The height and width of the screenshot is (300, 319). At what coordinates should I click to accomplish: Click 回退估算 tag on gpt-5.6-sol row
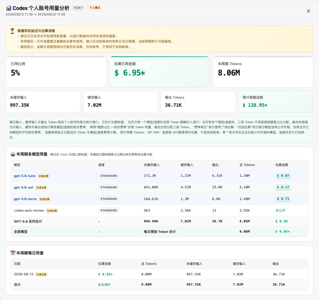pos(41,188)
